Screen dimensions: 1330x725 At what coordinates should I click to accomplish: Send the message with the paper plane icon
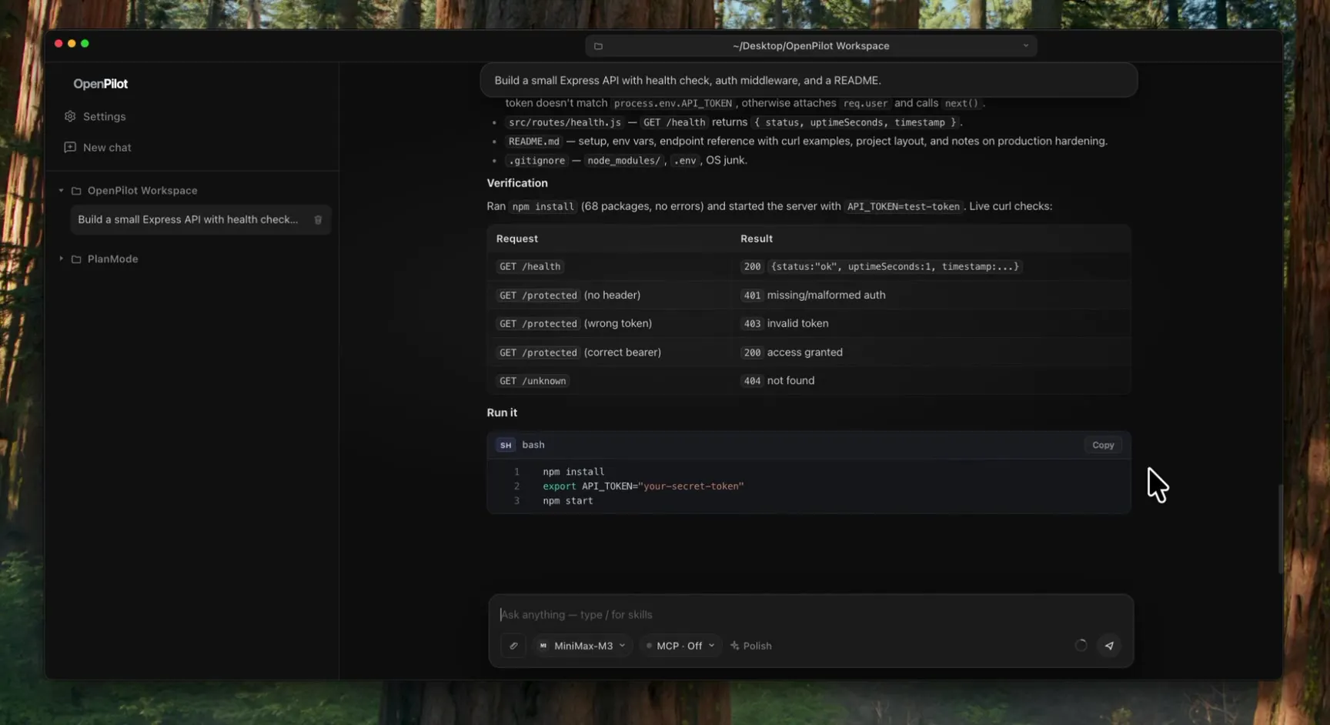coord(1109,646)
